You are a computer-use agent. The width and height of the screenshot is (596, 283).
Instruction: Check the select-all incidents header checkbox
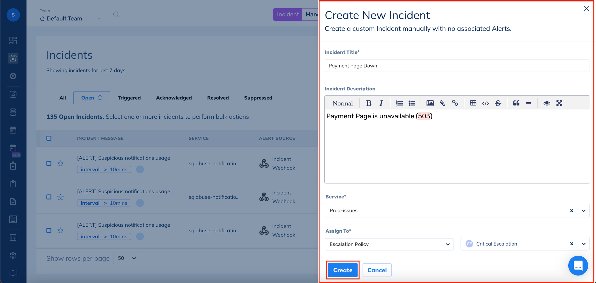(x=49, y=138)
